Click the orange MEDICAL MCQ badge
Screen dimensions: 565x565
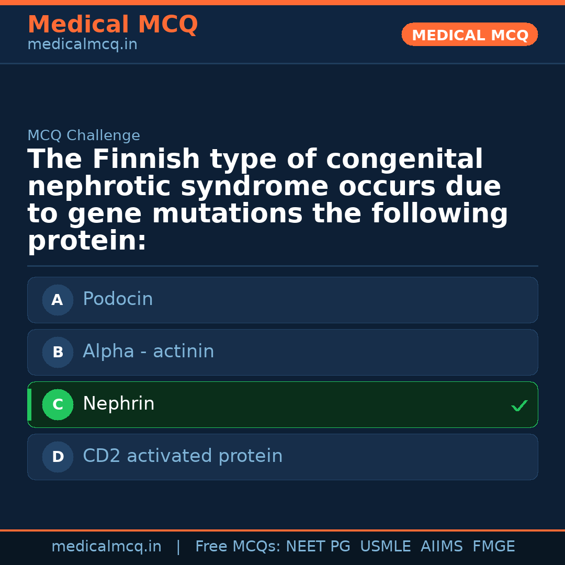point(470,35)
